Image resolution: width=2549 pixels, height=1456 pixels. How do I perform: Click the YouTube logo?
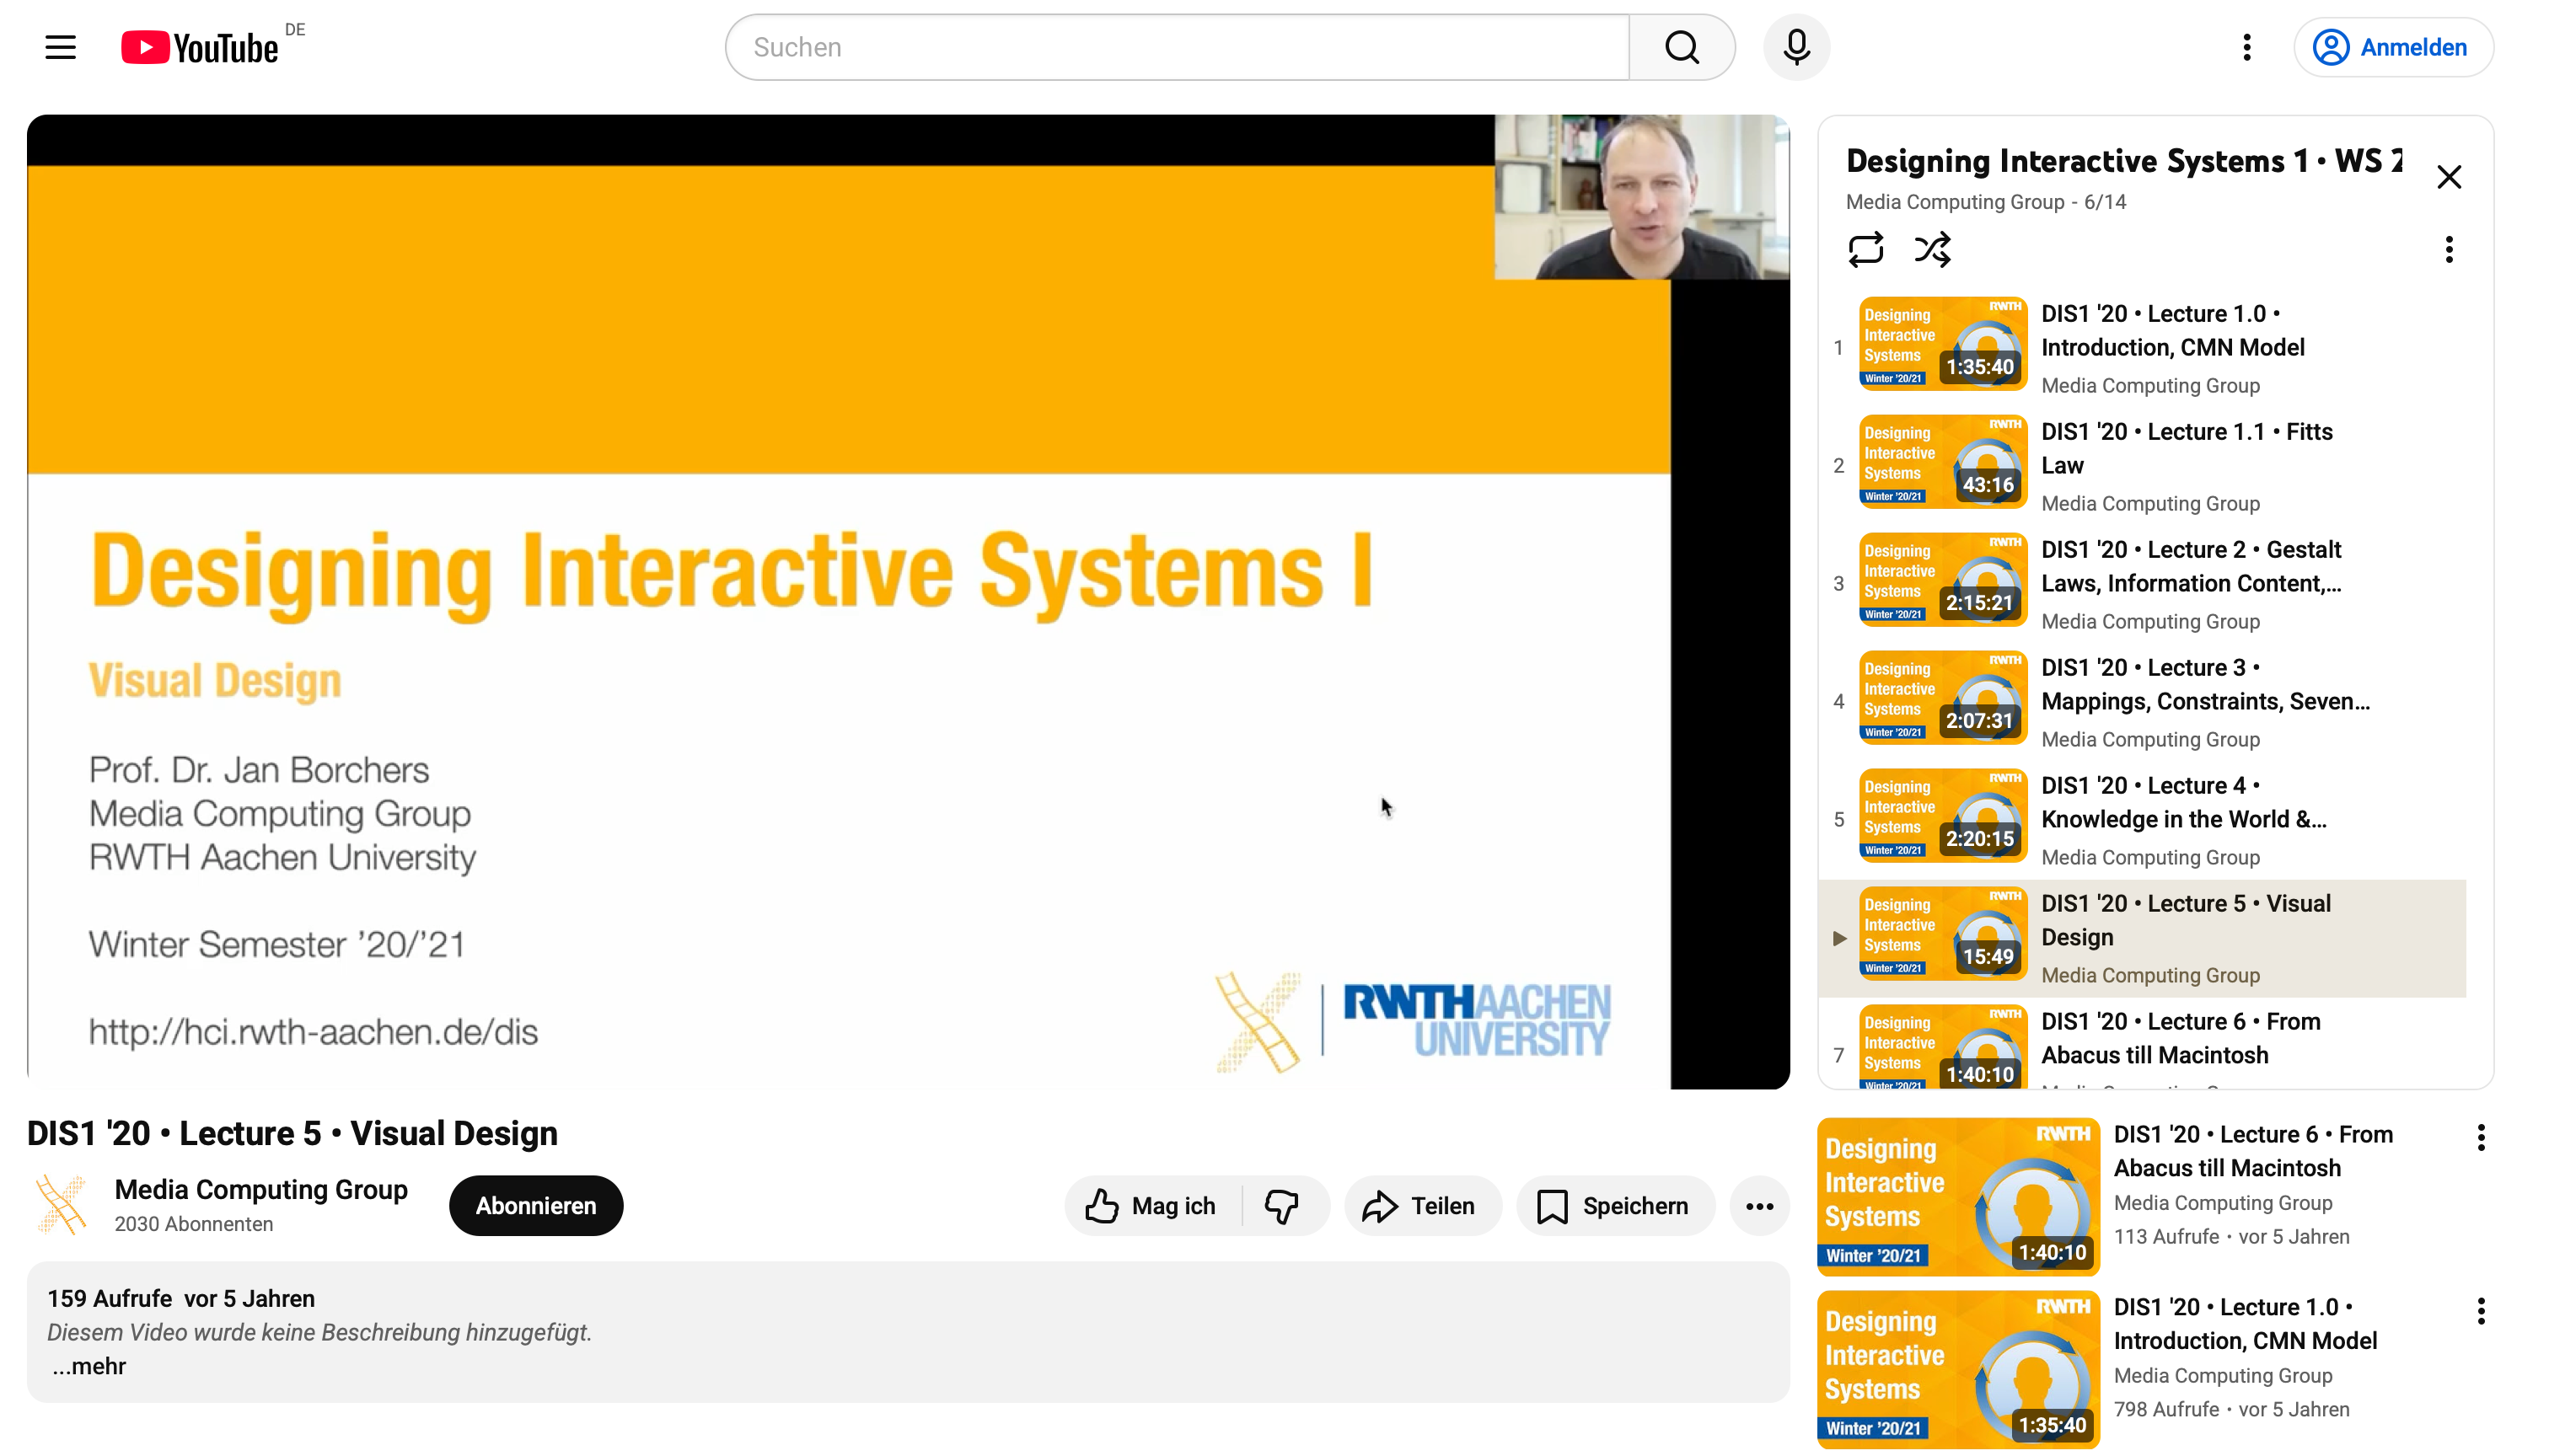pyautogui.click(x=199, y=47)
